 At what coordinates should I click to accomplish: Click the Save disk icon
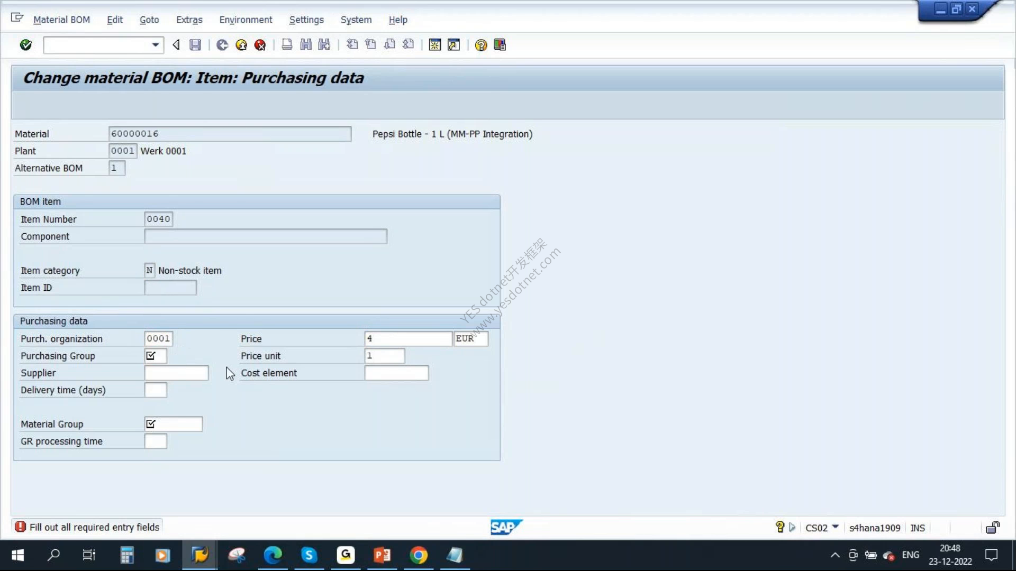point(195,45)
